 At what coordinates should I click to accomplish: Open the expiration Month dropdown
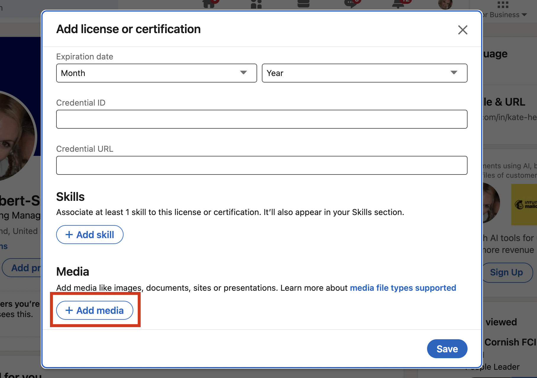coord(156,73)
